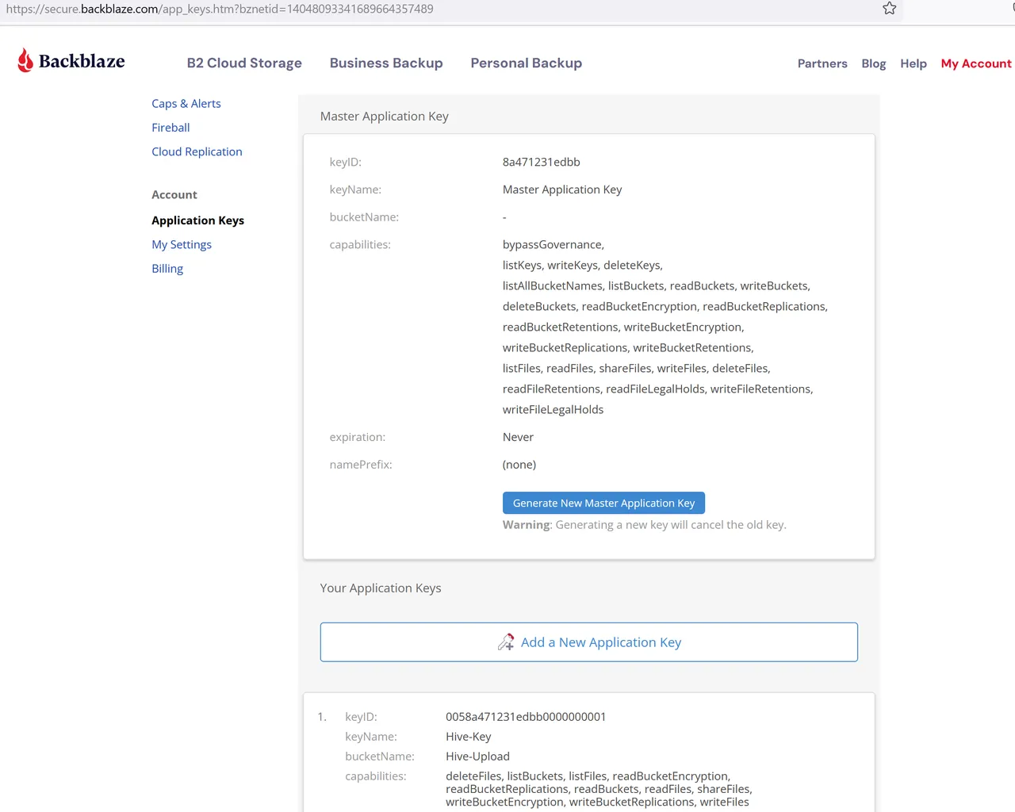
Task: Click 'listKeys, writeKeys, deleteKeys' capabilities line
Action: (583, 265)
